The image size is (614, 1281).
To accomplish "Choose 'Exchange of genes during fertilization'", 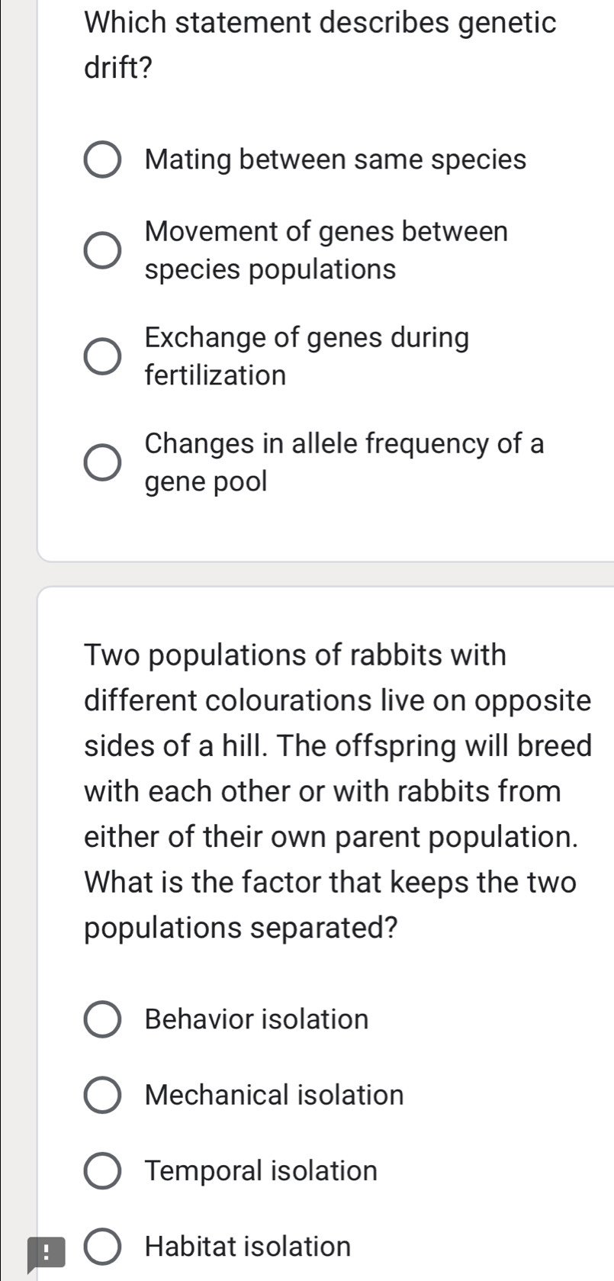I will pos(104,356).
